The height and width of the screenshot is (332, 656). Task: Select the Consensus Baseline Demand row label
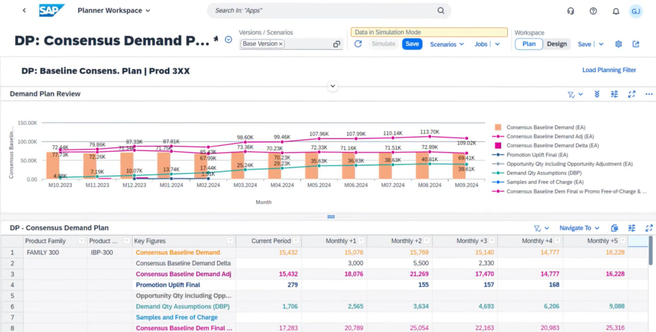(x=178, y=252)
